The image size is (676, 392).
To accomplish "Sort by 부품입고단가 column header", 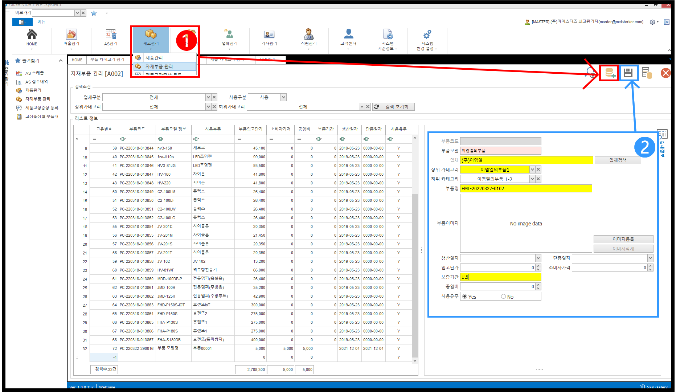I will [x=250, y=129].
